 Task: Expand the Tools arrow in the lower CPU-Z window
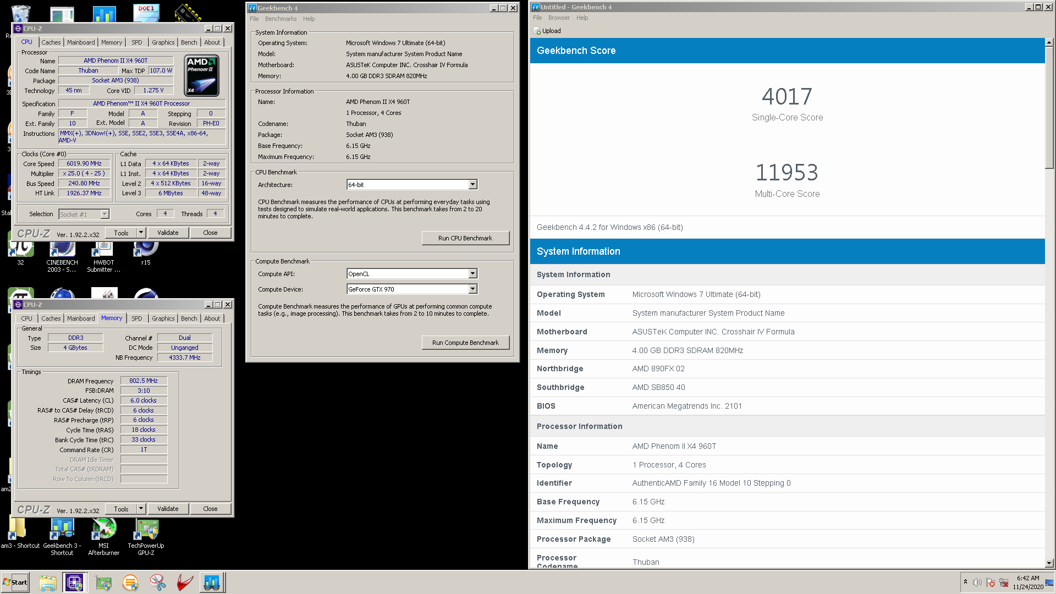click(x=141, y=509)
